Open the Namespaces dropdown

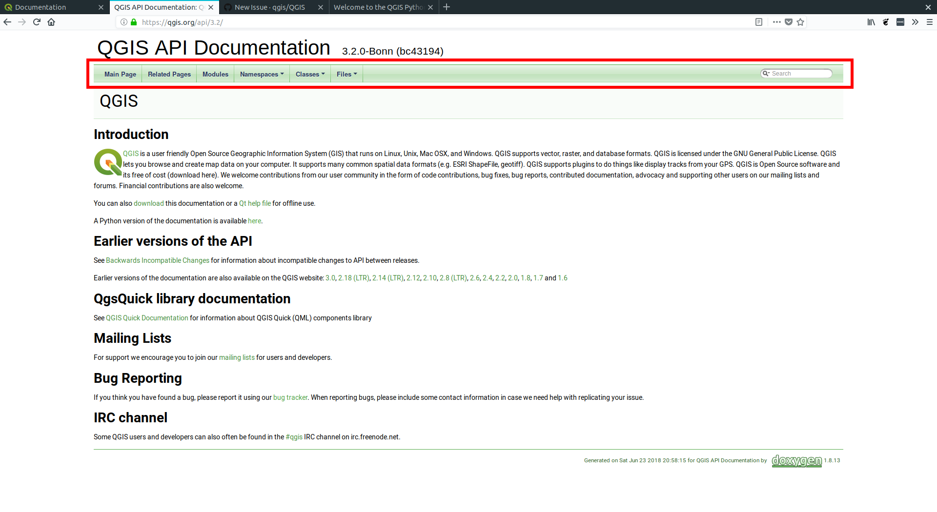[x=262, y=74]
